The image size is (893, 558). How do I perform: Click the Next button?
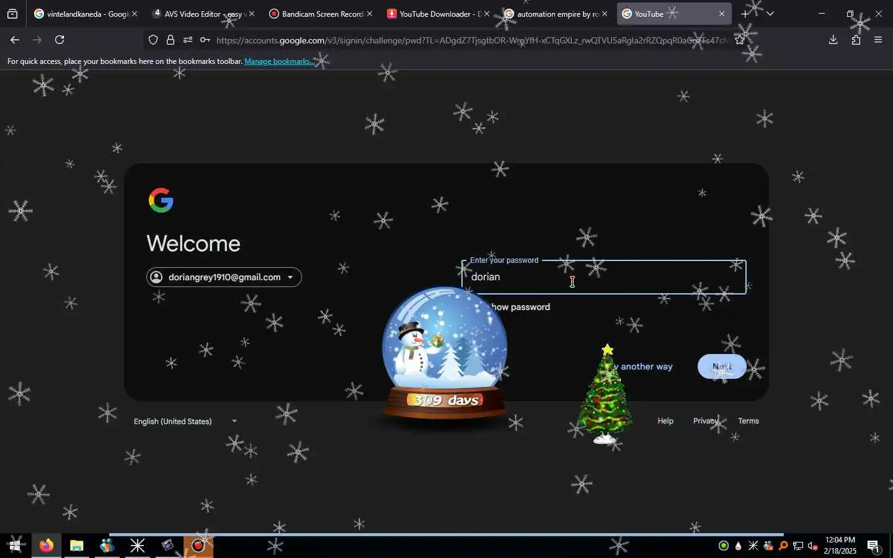click(722, 366)
